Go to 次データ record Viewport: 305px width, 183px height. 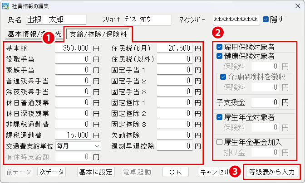pyautogui.click(x=51, y=172)
